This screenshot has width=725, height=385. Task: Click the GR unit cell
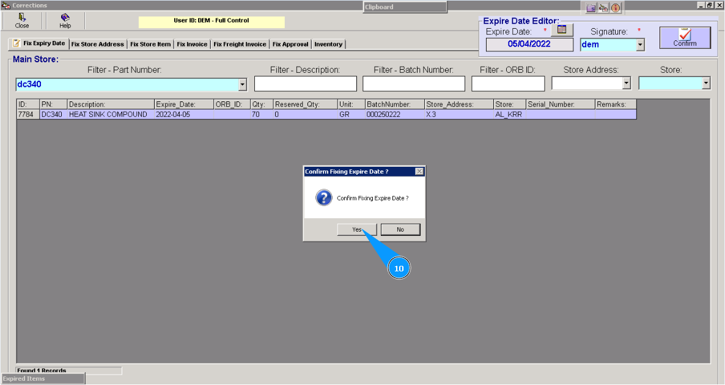(x=351, y=114)
